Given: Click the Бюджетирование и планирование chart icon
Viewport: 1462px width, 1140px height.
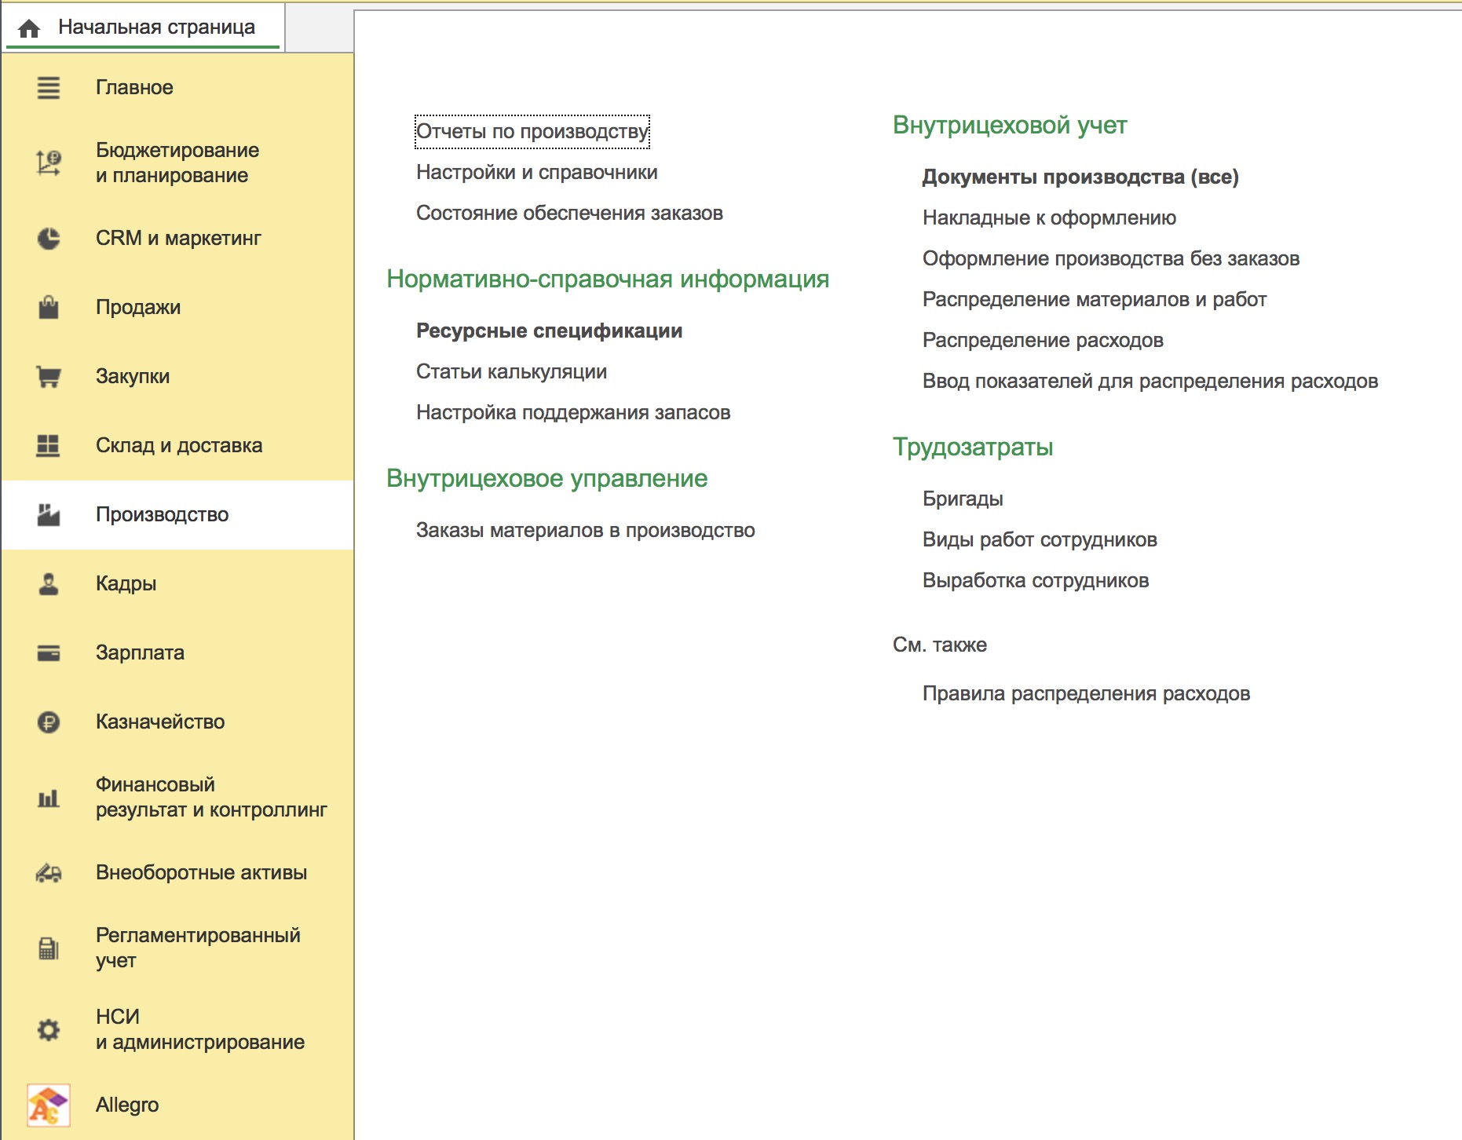Looking at the screenshot, I should pos(49,163).
